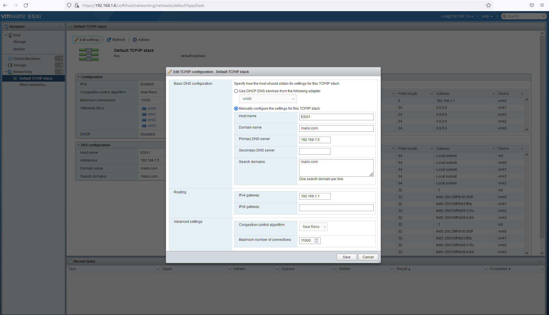
Task: Click Cancel in the dialog
Action: [x=368, y=257]
